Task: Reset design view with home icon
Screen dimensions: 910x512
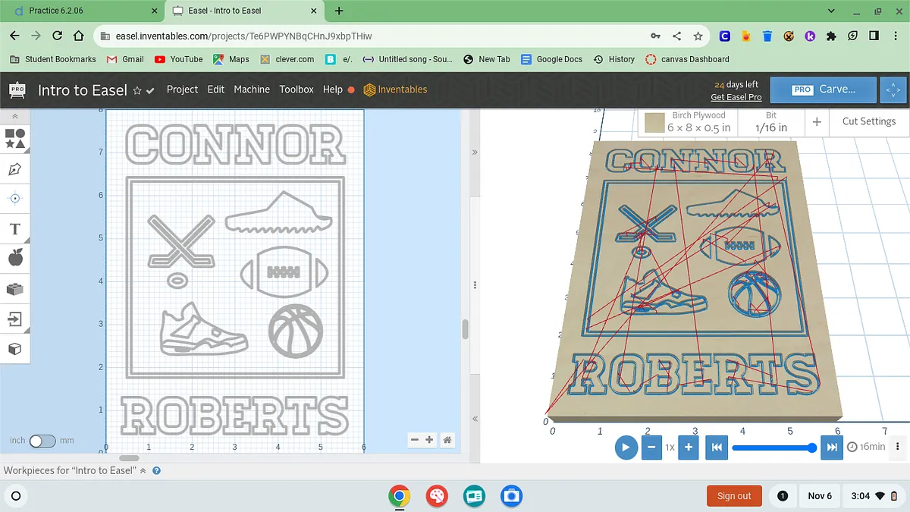Action: (448, 440)
